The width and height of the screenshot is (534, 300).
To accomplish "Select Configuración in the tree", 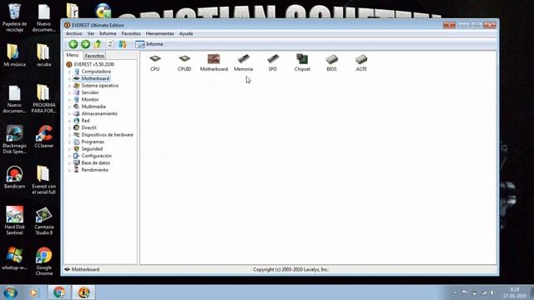I will [x=97, y=156].
